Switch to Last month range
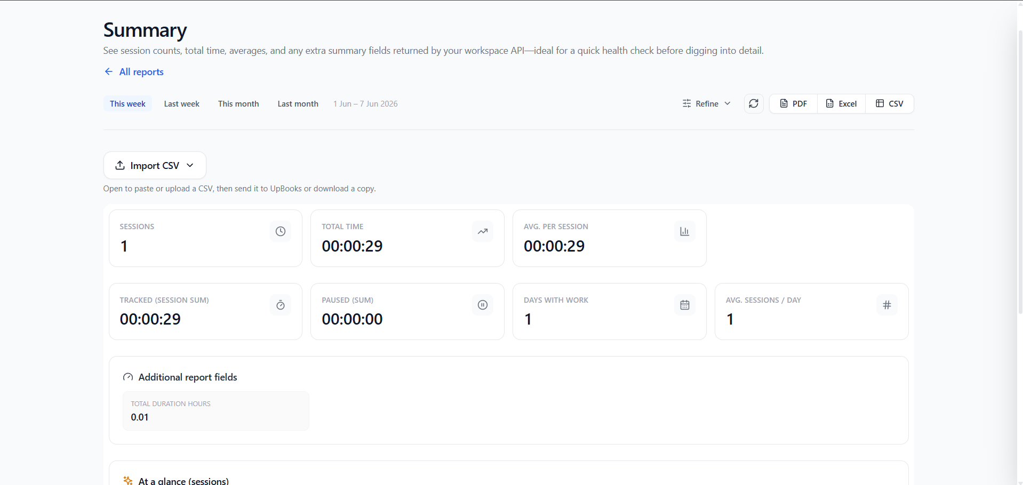1023x485 pixels. pyautogui.click(x=298, y=103)
